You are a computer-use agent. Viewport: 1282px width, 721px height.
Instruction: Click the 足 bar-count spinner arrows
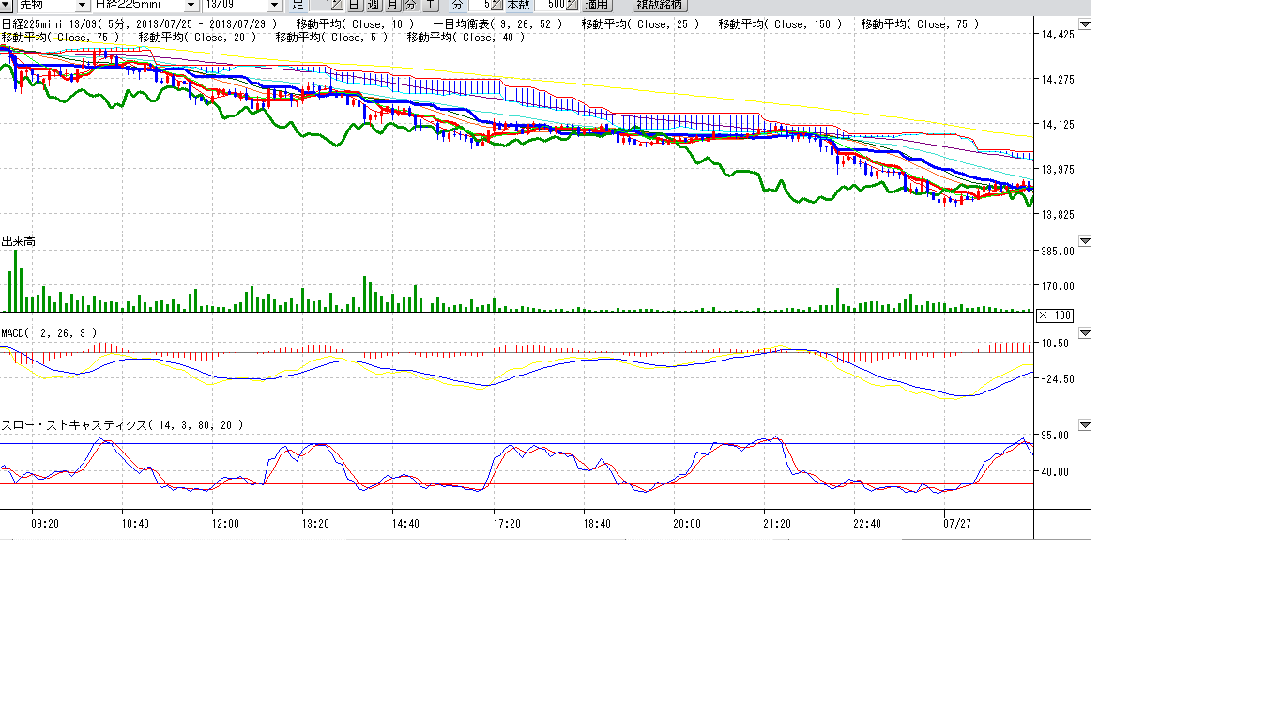336,5
